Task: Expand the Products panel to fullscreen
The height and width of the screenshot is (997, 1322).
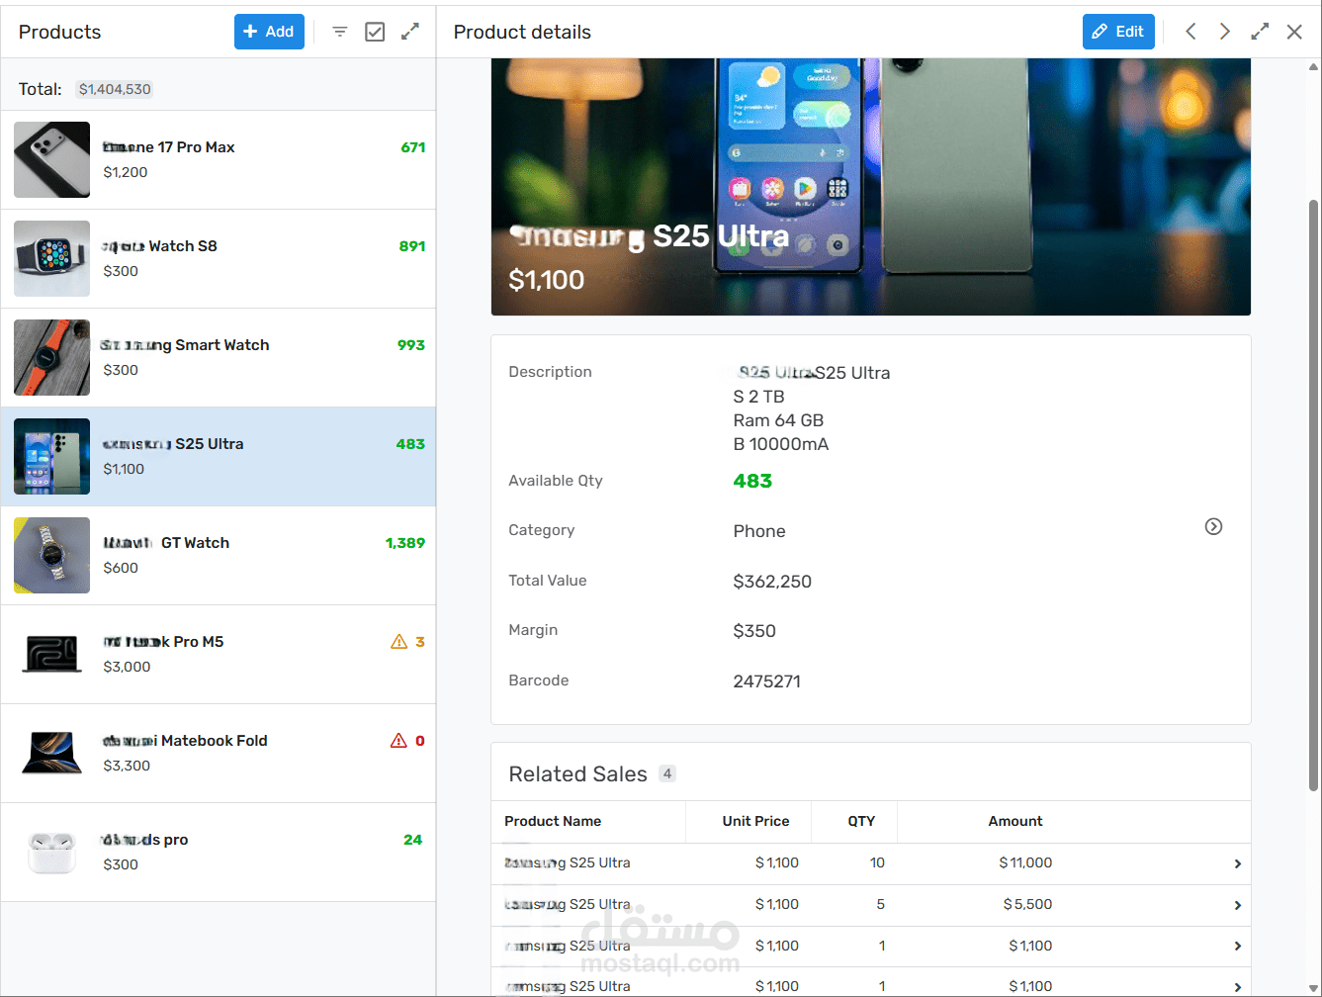Action: (x=410, y=32)
